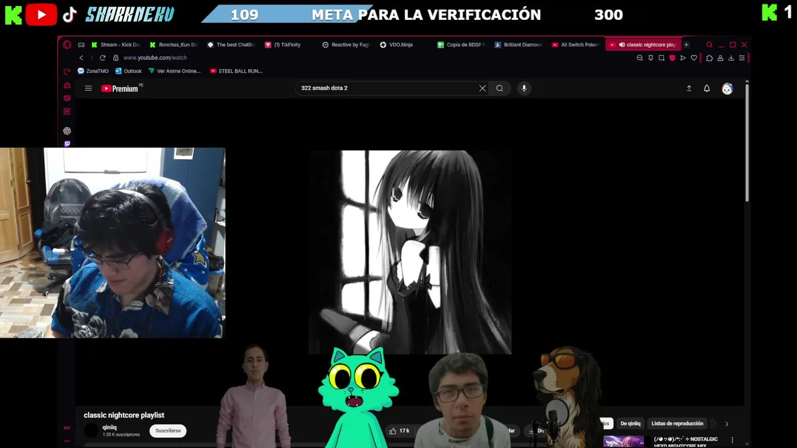The image size is (797, 448).
Task: Open the ZonaTMO bookmark
Action: point(93,71)
